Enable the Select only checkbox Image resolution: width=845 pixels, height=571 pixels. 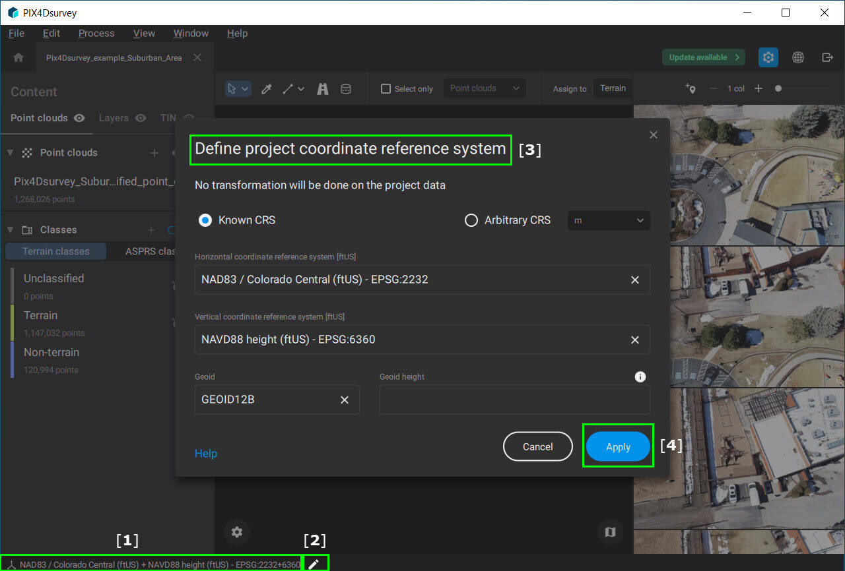(386, 88)
